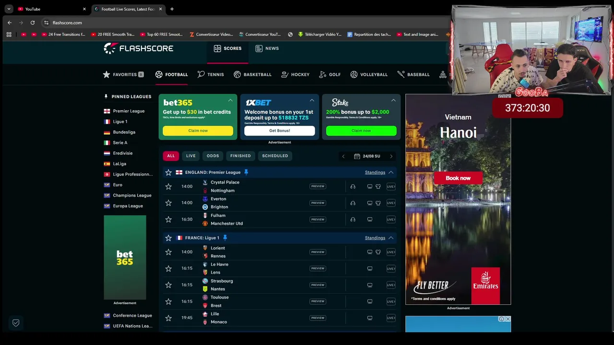Image resolution: width=614 pixels, height=345 pixels.
Task: Favorite the Lorient vs Rennes match
Action: (168, 252)
